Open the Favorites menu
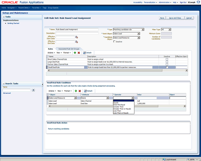 point(36,8)
